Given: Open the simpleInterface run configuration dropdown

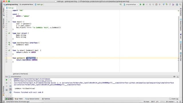Looking at the screenshot, I should point(131,5).
